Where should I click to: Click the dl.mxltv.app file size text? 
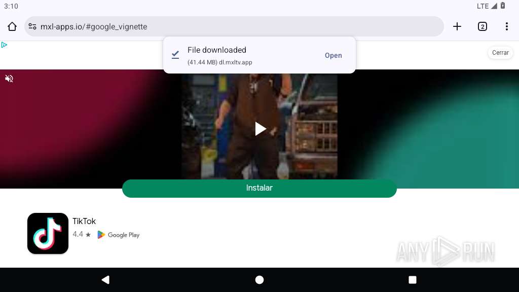220,62
